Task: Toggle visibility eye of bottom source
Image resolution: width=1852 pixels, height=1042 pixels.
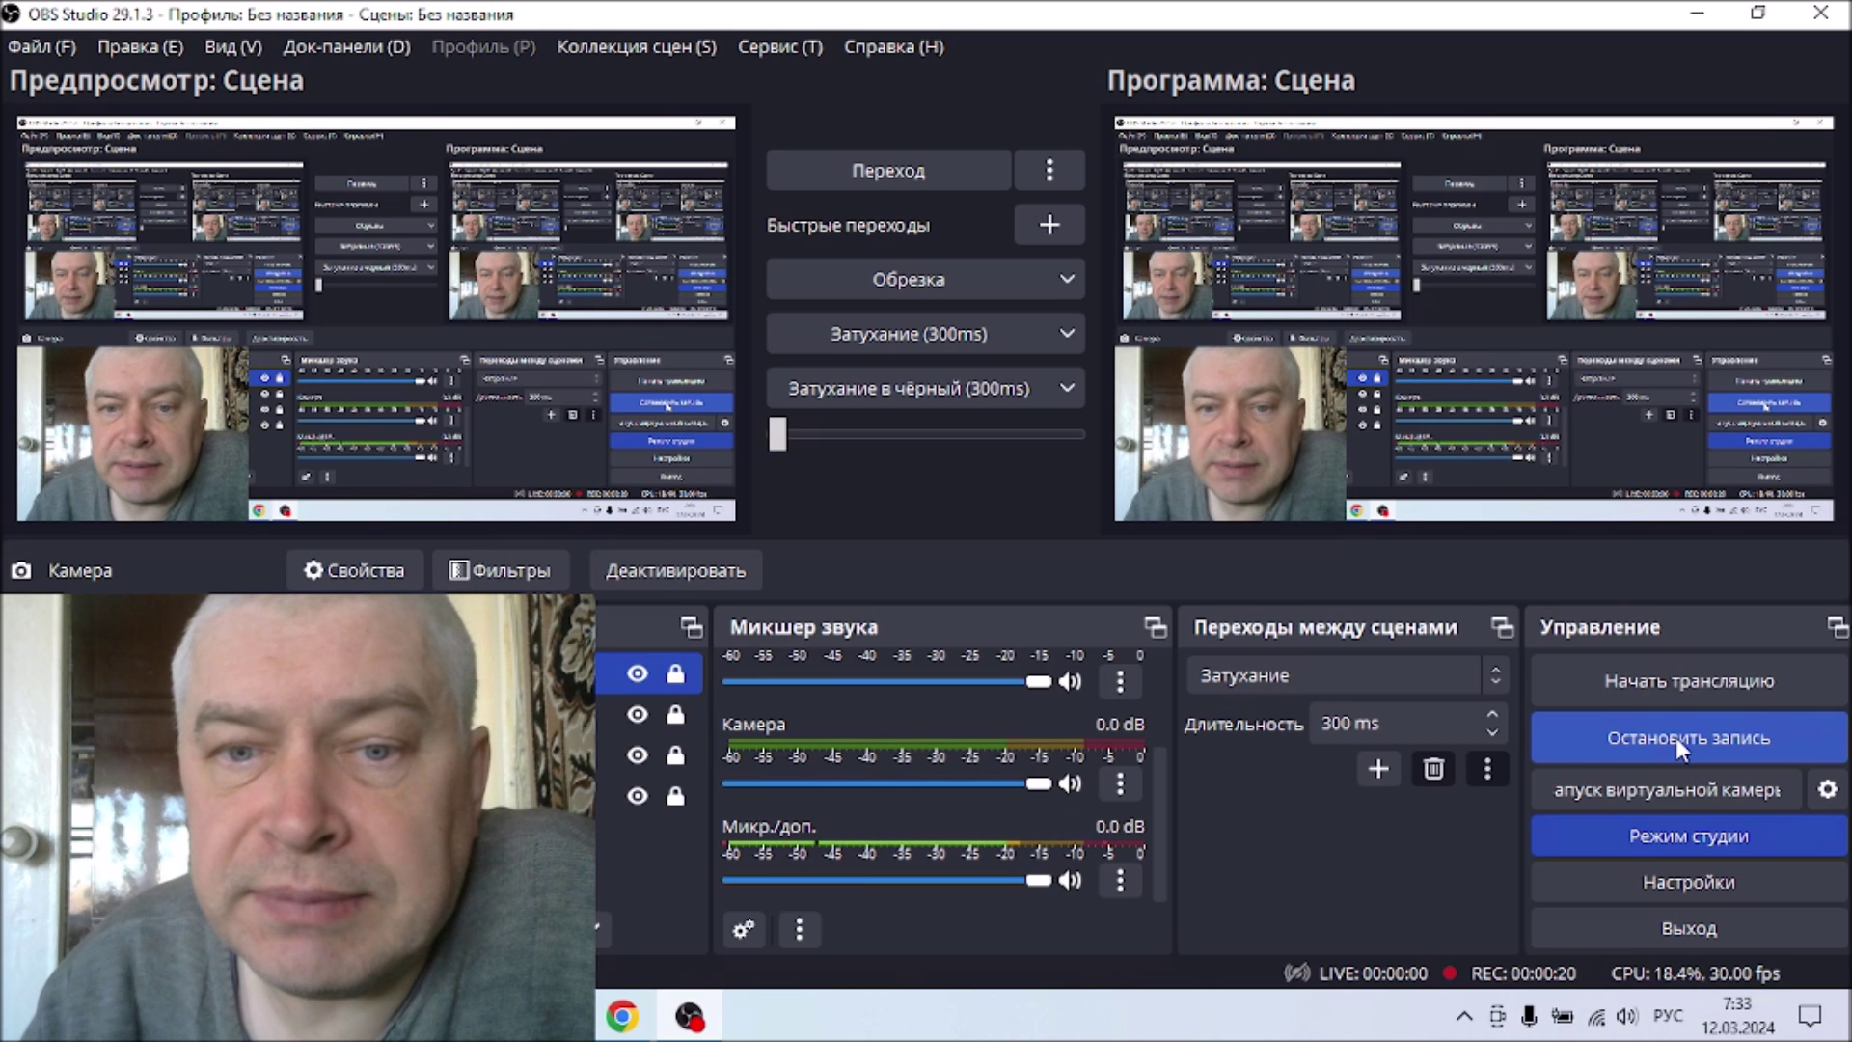Action: pos(637,796)
